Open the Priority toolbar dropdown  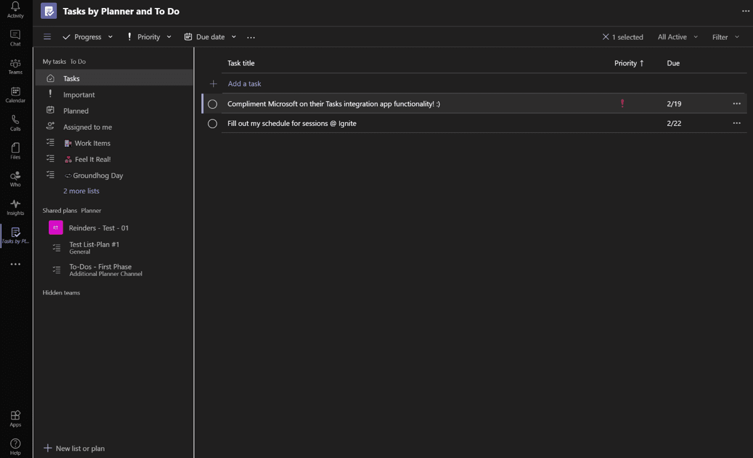149,37
